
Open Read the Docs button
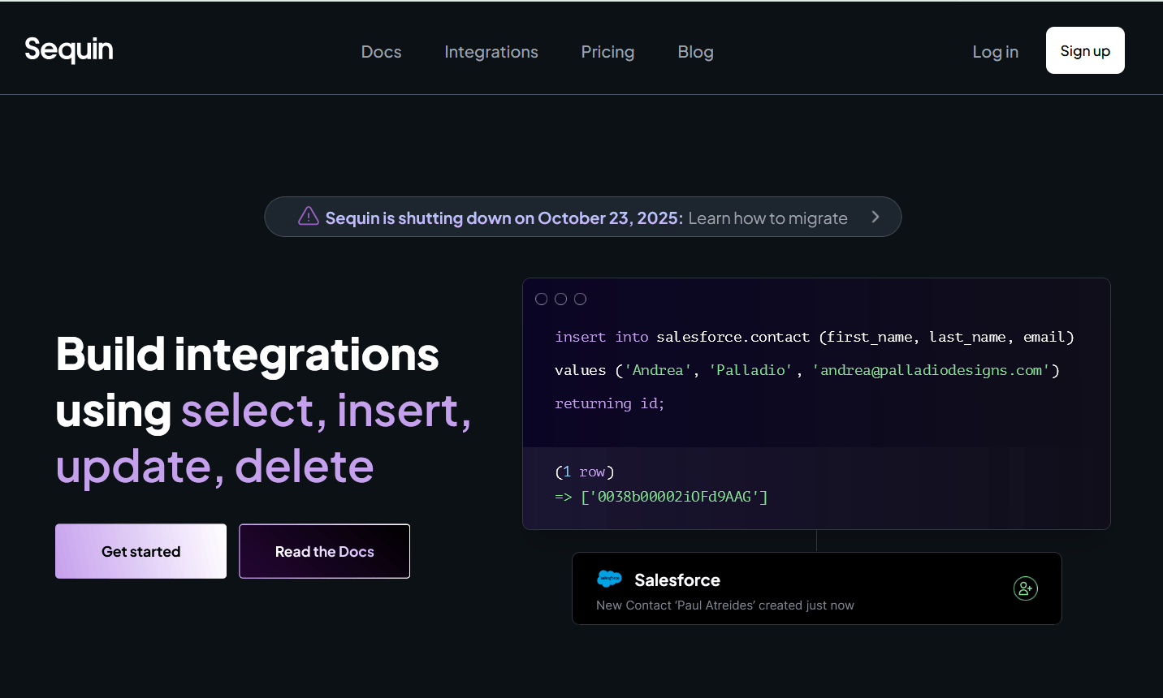pyautogui.click(x=324, y=551)
